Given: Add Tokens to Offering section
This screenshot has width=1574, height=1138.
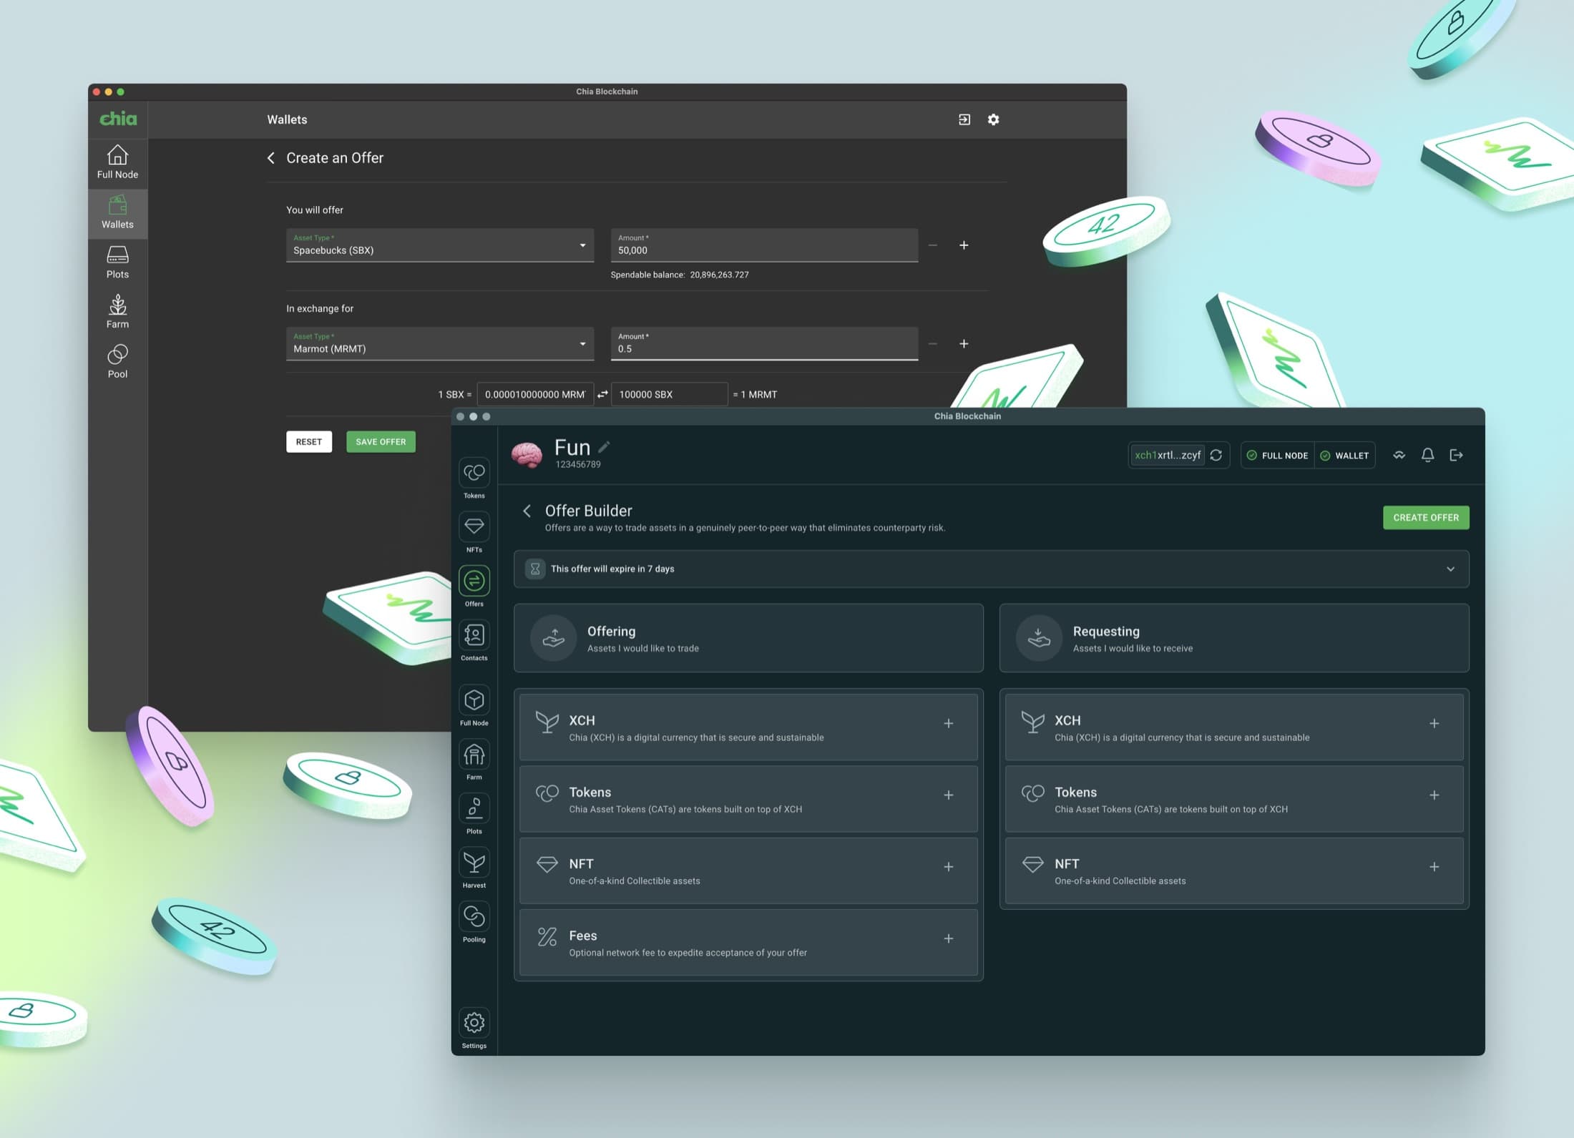Looking at the screenshot, I should tap(948, 795).
